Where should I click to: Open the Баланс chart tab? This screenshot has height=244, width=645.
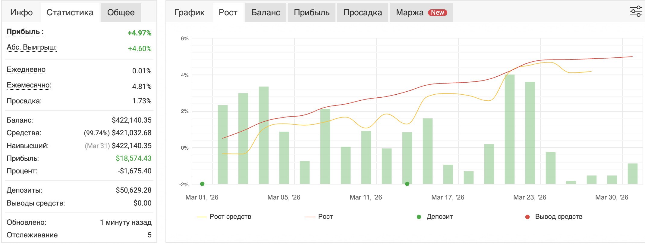(266, 13)
